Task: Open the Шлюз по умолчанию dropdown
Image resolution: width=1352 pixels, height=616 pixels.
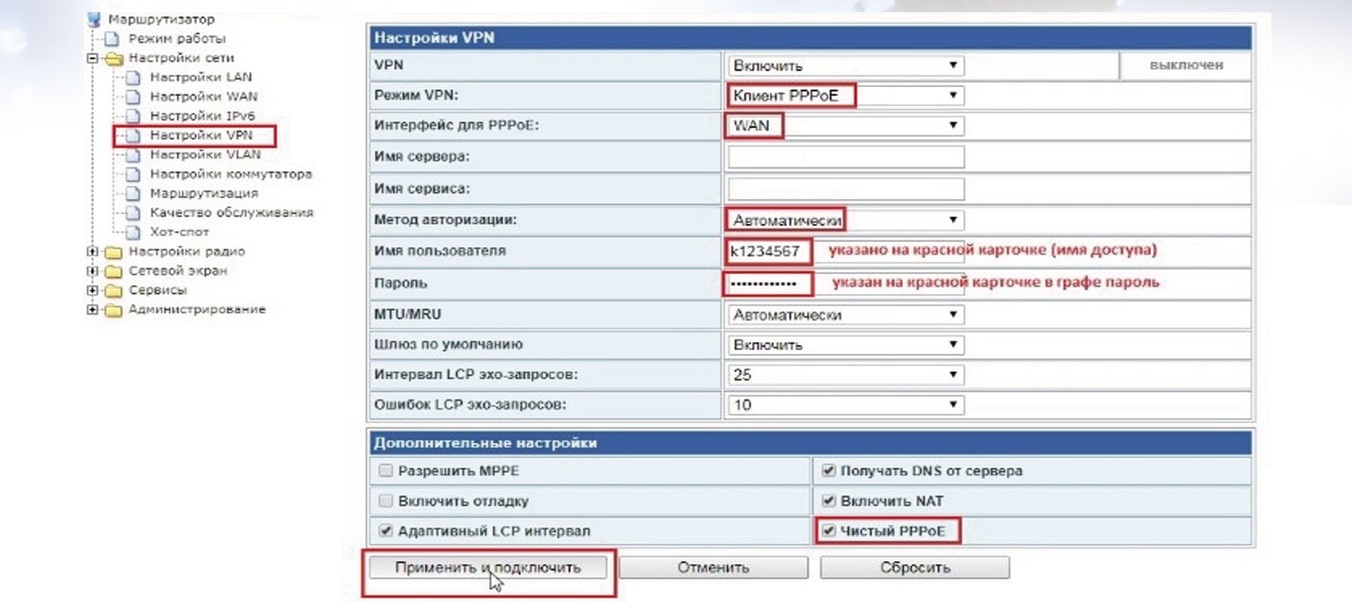Action: pos(846,345)
